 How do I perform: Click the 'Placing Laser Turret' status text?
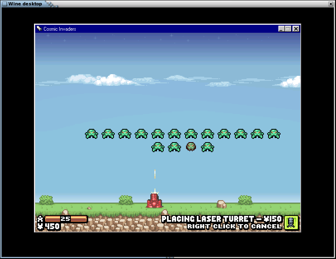[221, 219]
